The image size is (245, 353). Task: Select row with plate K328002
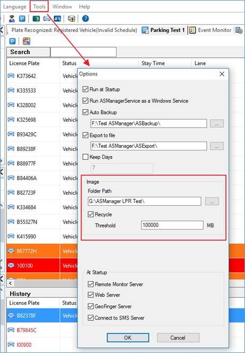click(42, 105)
